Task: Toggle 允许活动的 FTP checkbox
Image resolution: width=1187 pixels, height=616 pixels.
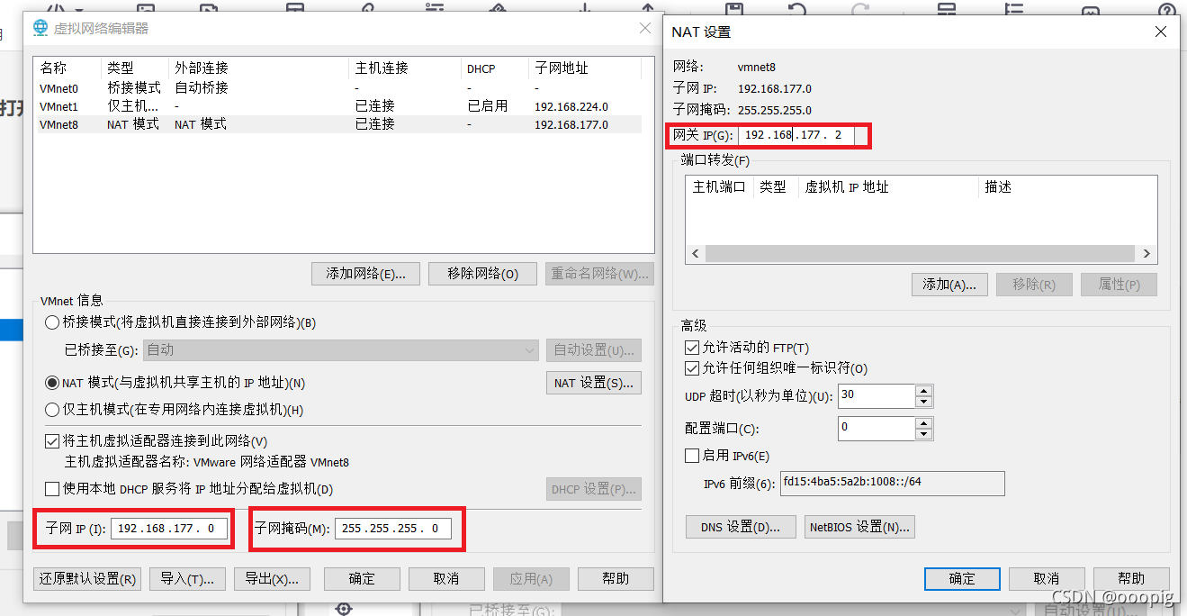Action: click(692, 348)
